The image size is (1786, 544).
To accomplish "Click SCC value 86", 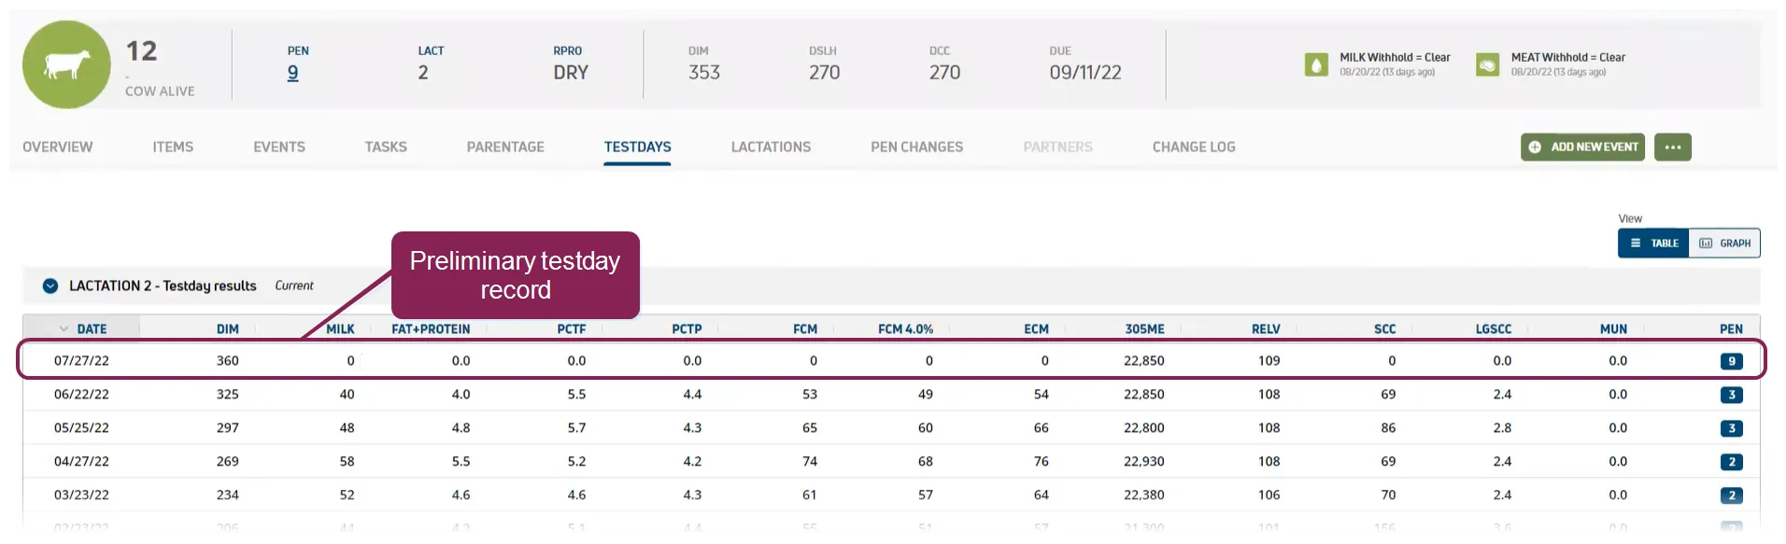I will coord(1388,427).
